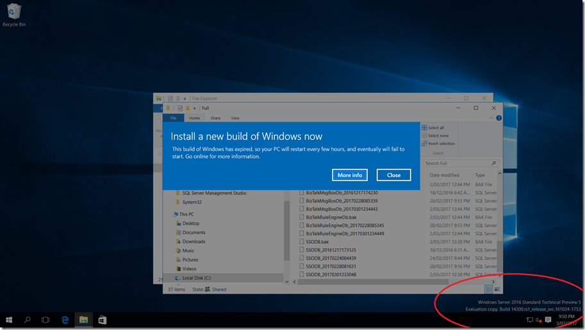The height and width of the screenshot is (330, 585).
Task: Click the Properties quick access icon in Full window
Action: point(180,108)
